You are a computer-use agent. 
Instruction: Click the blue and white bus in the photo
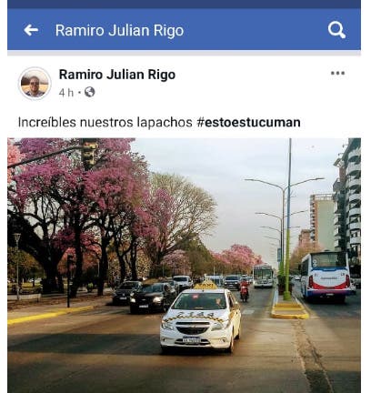tap(325, 276)
